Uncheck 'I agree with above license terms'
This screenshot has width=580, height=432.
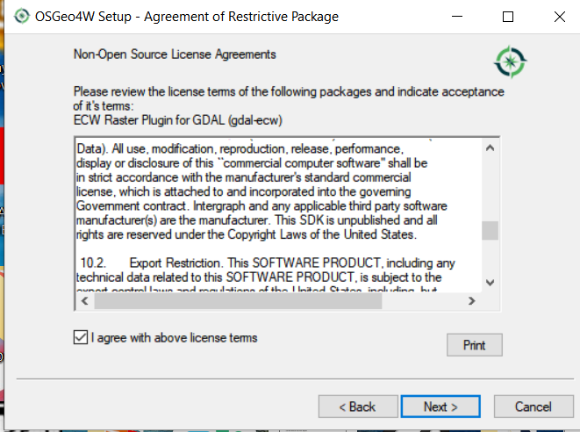tap(82, 336)
